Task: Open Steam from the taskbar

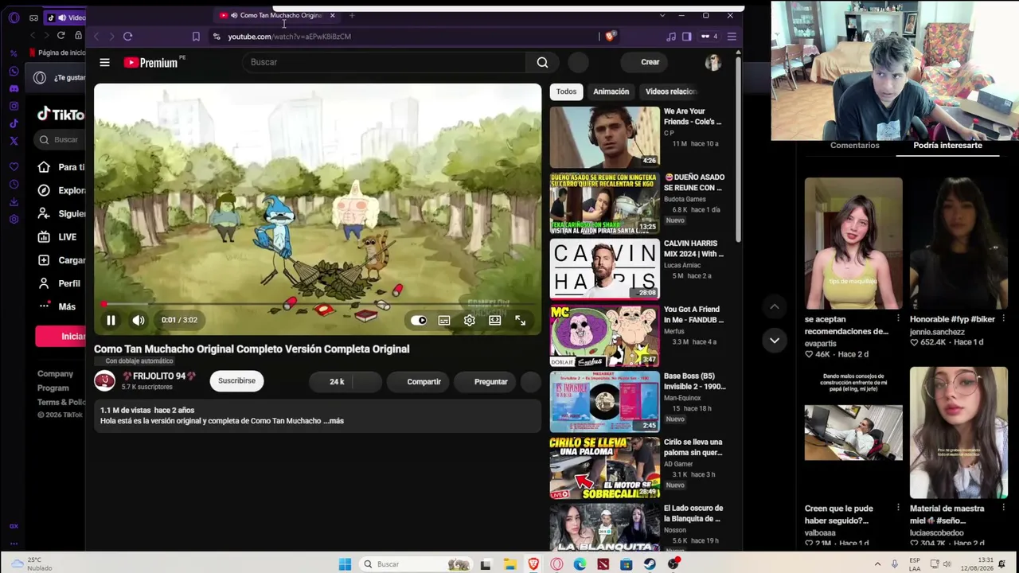Action: pos(650,564)
